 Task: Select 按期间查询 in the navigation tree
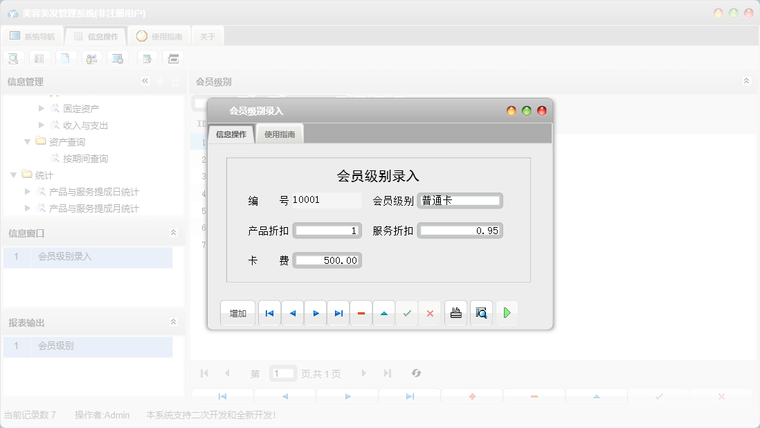click(x=82, y=158)
